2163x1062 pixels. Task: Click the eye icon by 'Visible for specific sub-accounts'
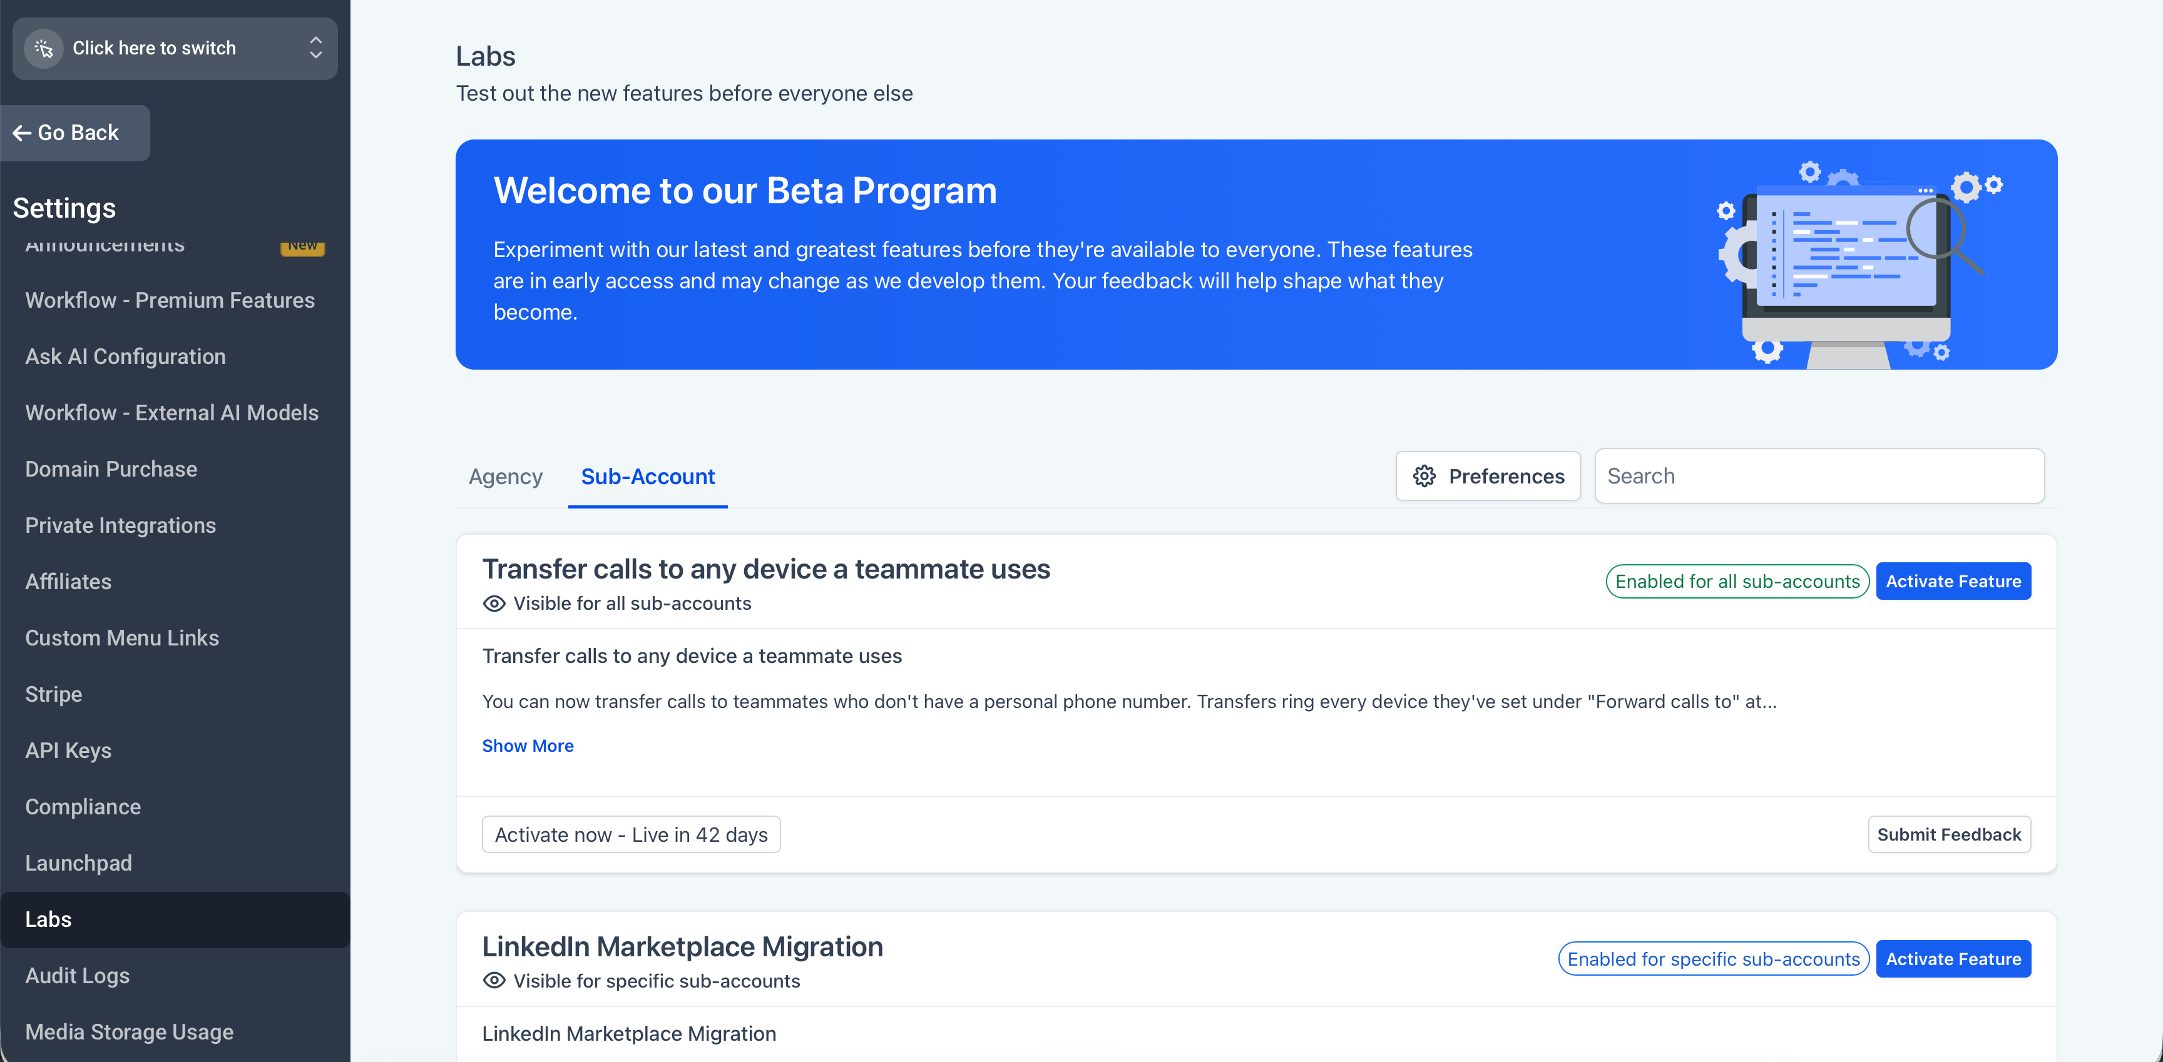(494, 981)
